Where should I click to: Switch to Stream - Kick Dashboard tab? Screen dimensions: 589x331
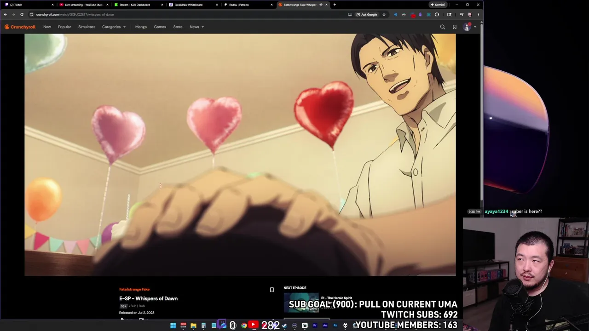pos(138,5)
